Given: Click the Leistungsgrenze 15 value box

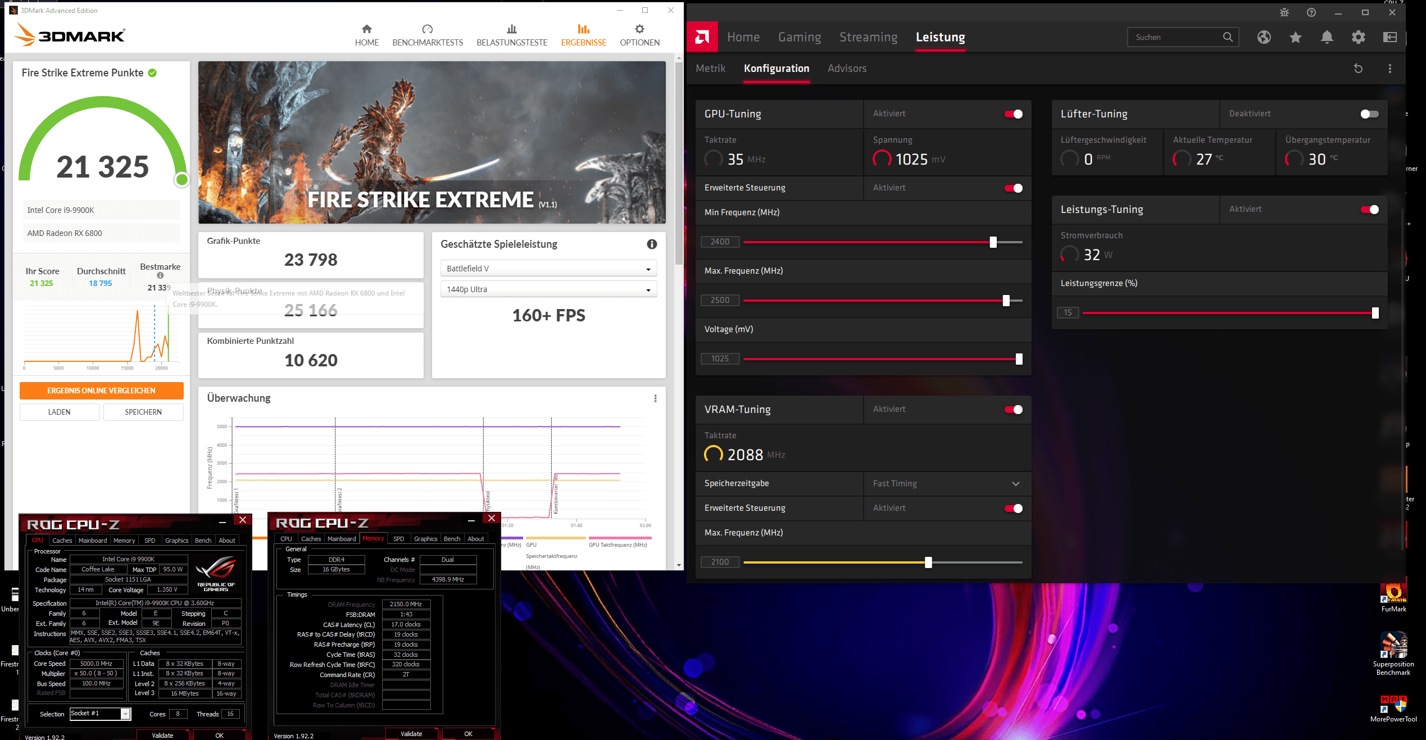Looking at the screenshot, I should tap(1068, 313).
